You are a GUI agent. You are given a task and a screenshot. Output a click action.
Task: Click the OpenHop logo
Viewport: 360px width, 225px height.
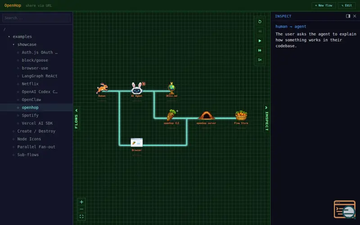coord(13,5)
